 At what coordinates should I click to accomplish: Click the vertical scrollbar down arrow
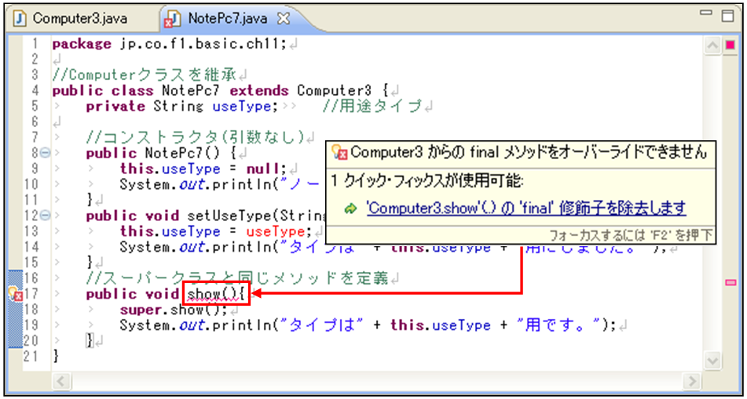coord(713,360)
